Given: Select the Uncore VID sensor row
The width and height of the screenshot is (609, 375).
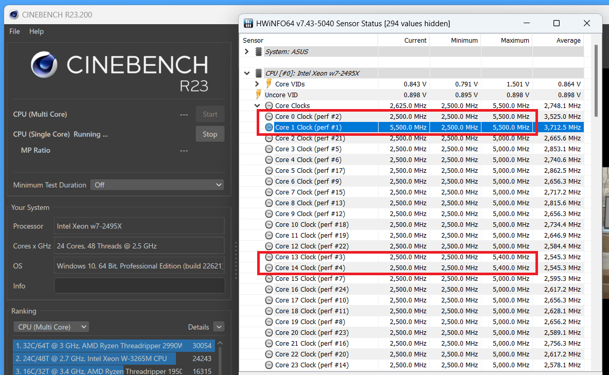Looking at the screenshot, I should (411, 95).
